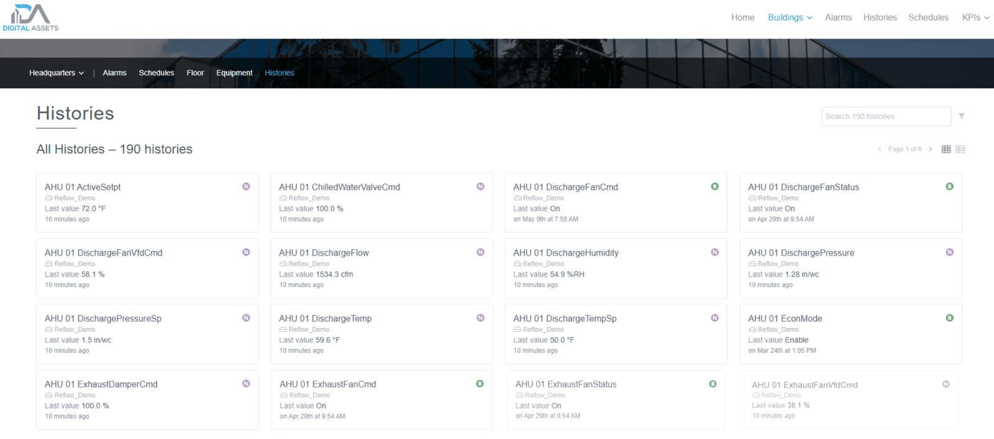Open the Floor tab in the sub-navigation

point(195,73)
